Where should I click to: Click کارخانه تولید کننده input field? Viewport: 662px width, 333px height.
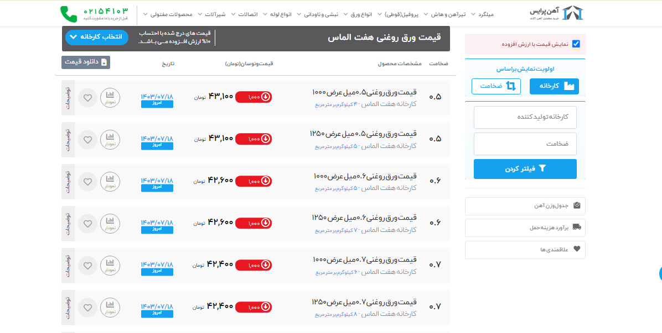tap(525, 117)
